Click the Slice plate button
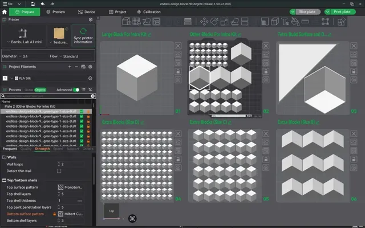The height and width of the screenshot is (228, 365). [x=308, y=12]
